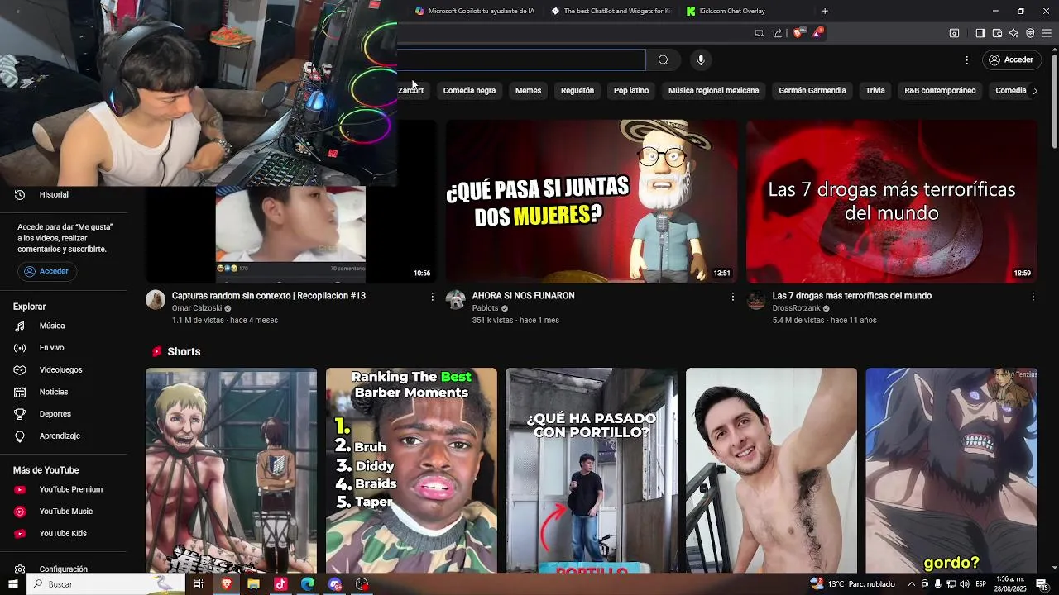Open Windows Start menu button

point(12,584)
